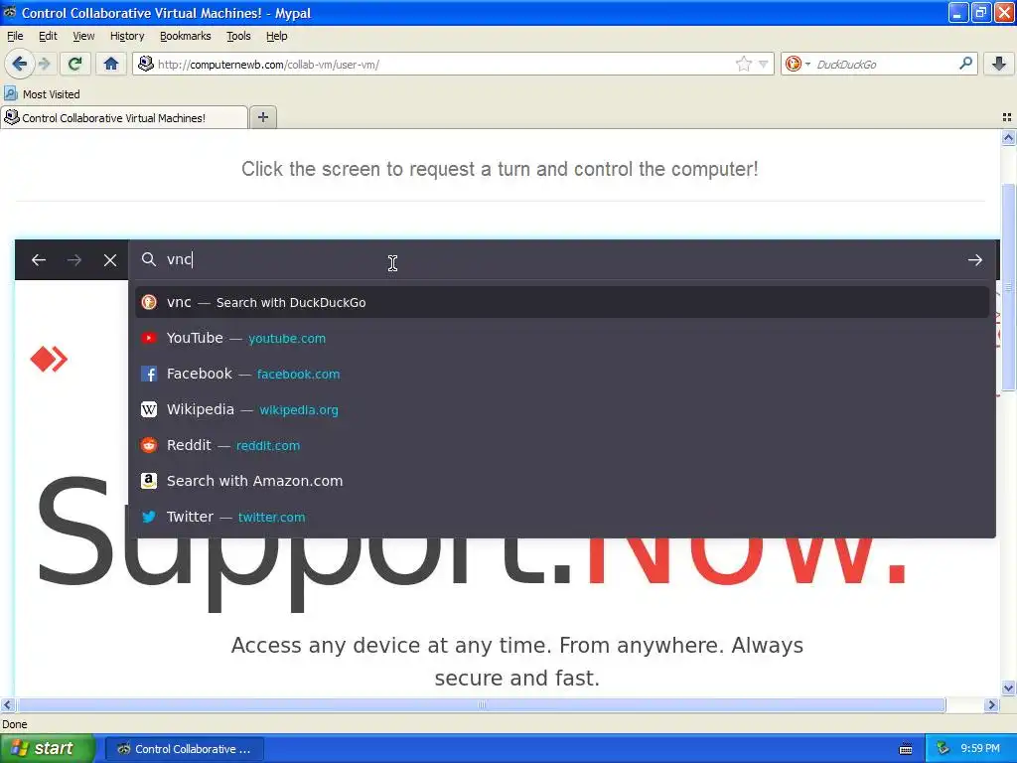1017x763 pixels.
Task: Click the system tray icon beside clock
Action: [x=943, y=749]
